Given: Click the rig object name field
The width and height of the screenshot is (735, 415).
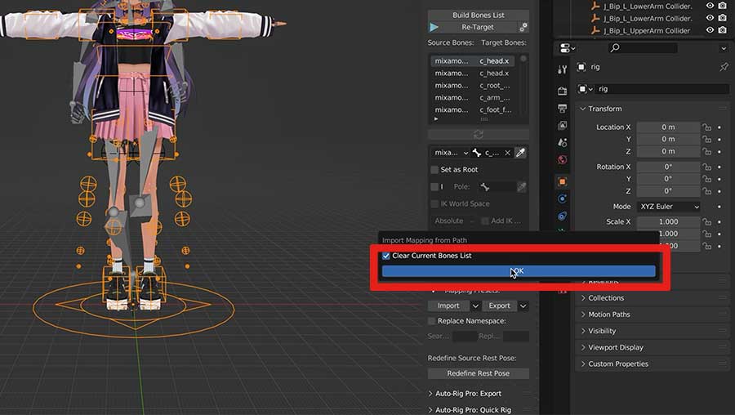Looking at the screenshot, I should [x=661, y=89].
